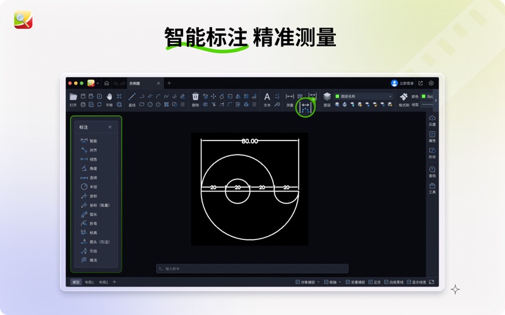Select 弧长 (arc length) in 标注 panel
The height and width of the screenshot is (315, 505).
pos(89,214)
